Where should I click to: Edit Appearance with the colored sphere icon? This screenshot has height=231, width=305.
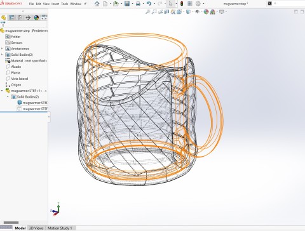[206, 12]
